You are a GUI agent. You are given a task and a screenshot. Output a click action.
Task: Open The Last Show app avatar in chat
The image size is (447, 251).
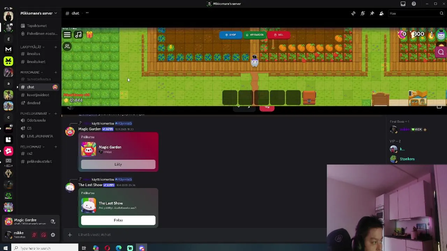[x=70, y=188]
